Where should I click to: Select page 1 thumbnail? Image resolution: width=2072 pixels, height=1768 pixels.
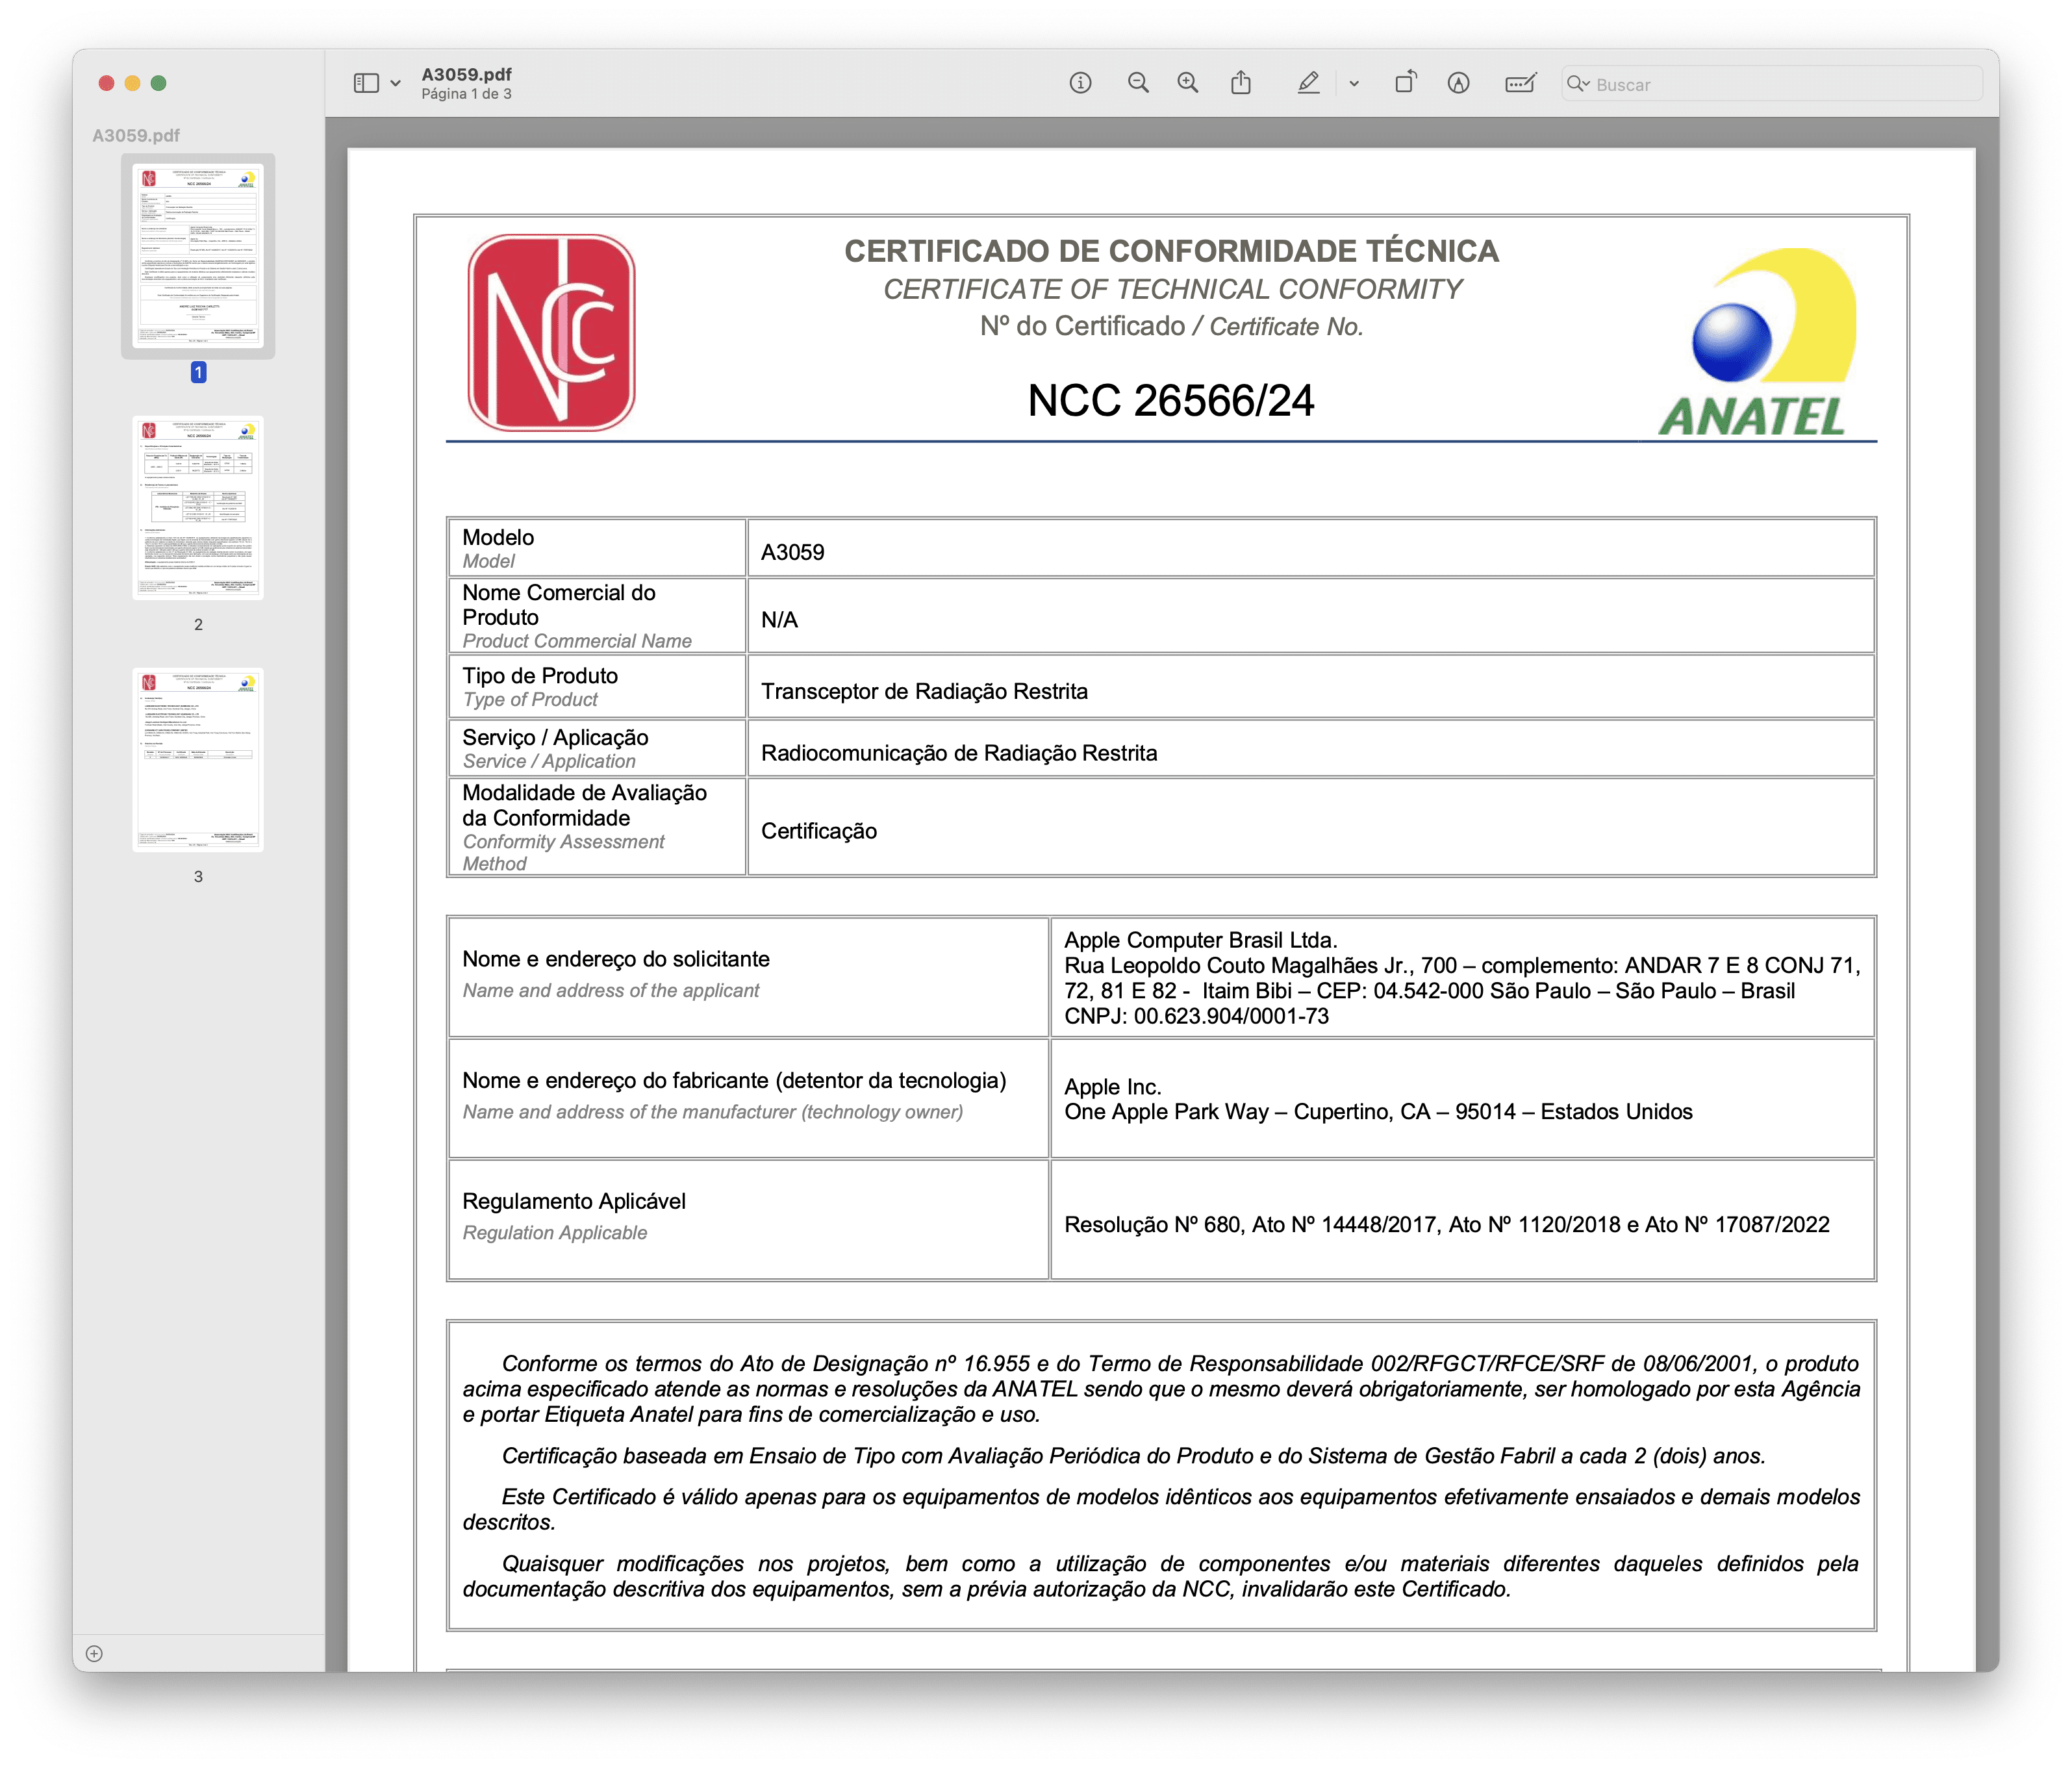[198, 256]
